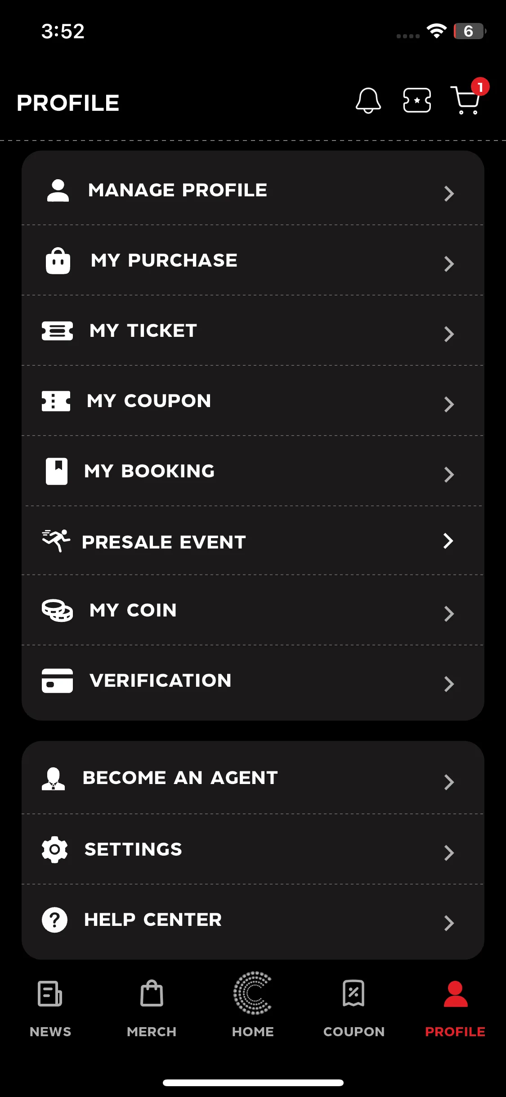
Task: Tap the running figure Presale Event icon
Action: click(x=56, y=540)
